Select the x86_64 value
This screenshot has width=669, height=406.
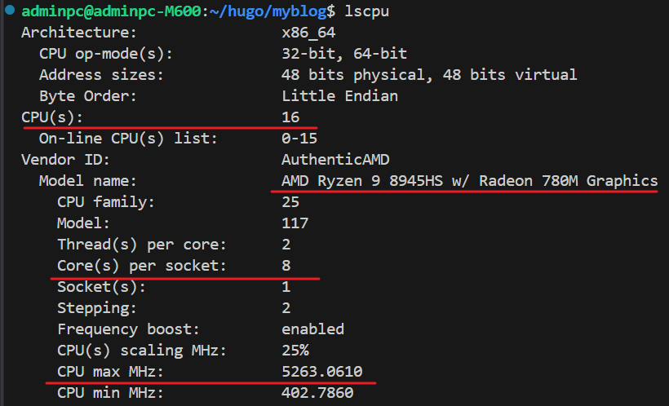(308, 33)
